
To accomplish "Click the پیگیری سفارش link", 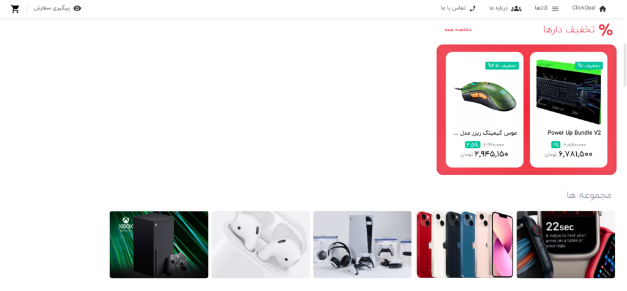I will tap(51, 8).
